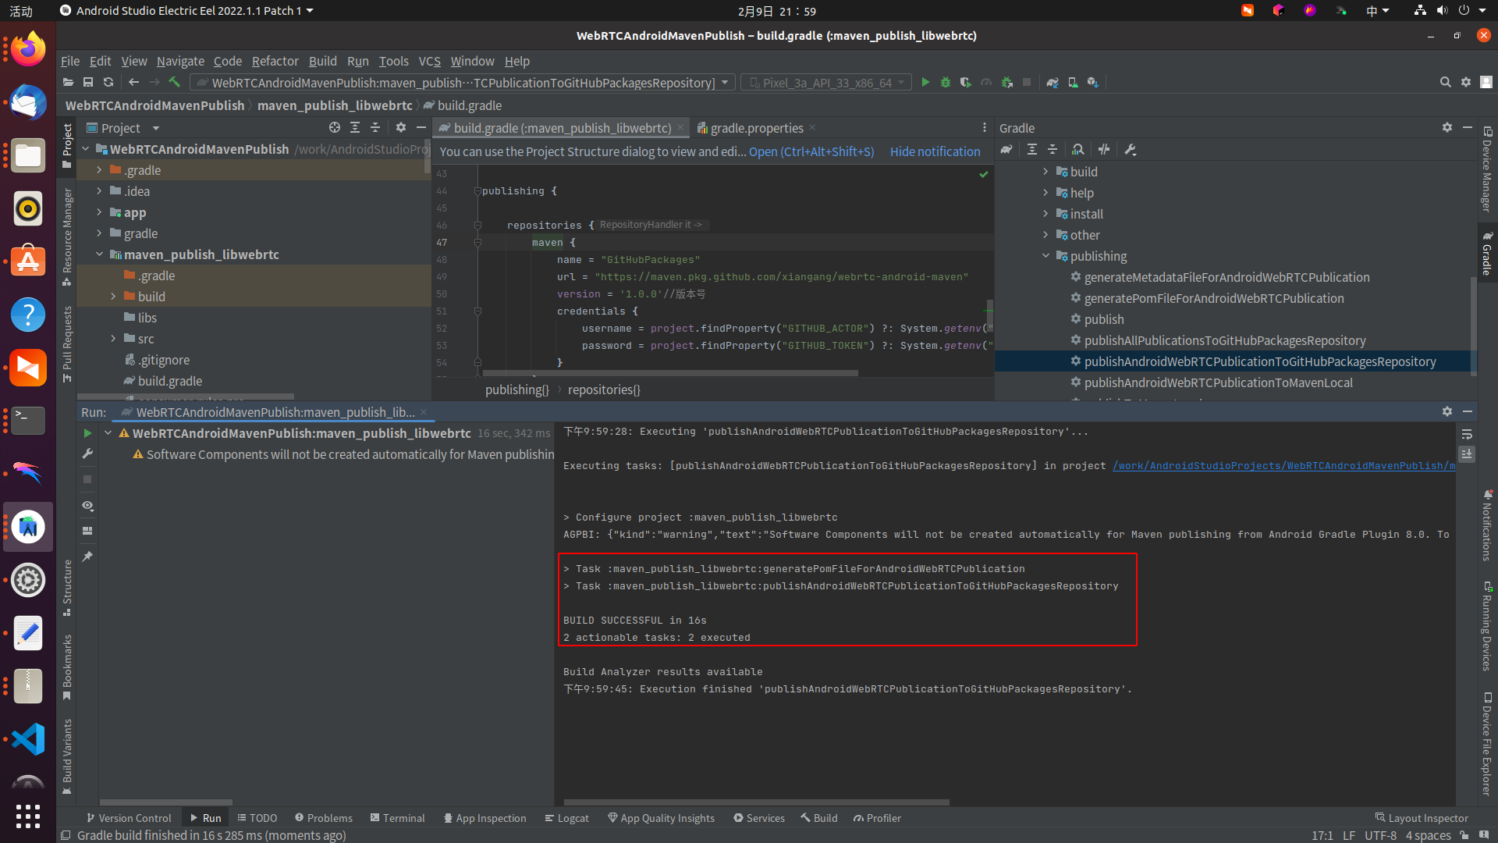This screenshot has width=1498, height=843.
Task: Open the Navigate menu
Action: [180, 61]
